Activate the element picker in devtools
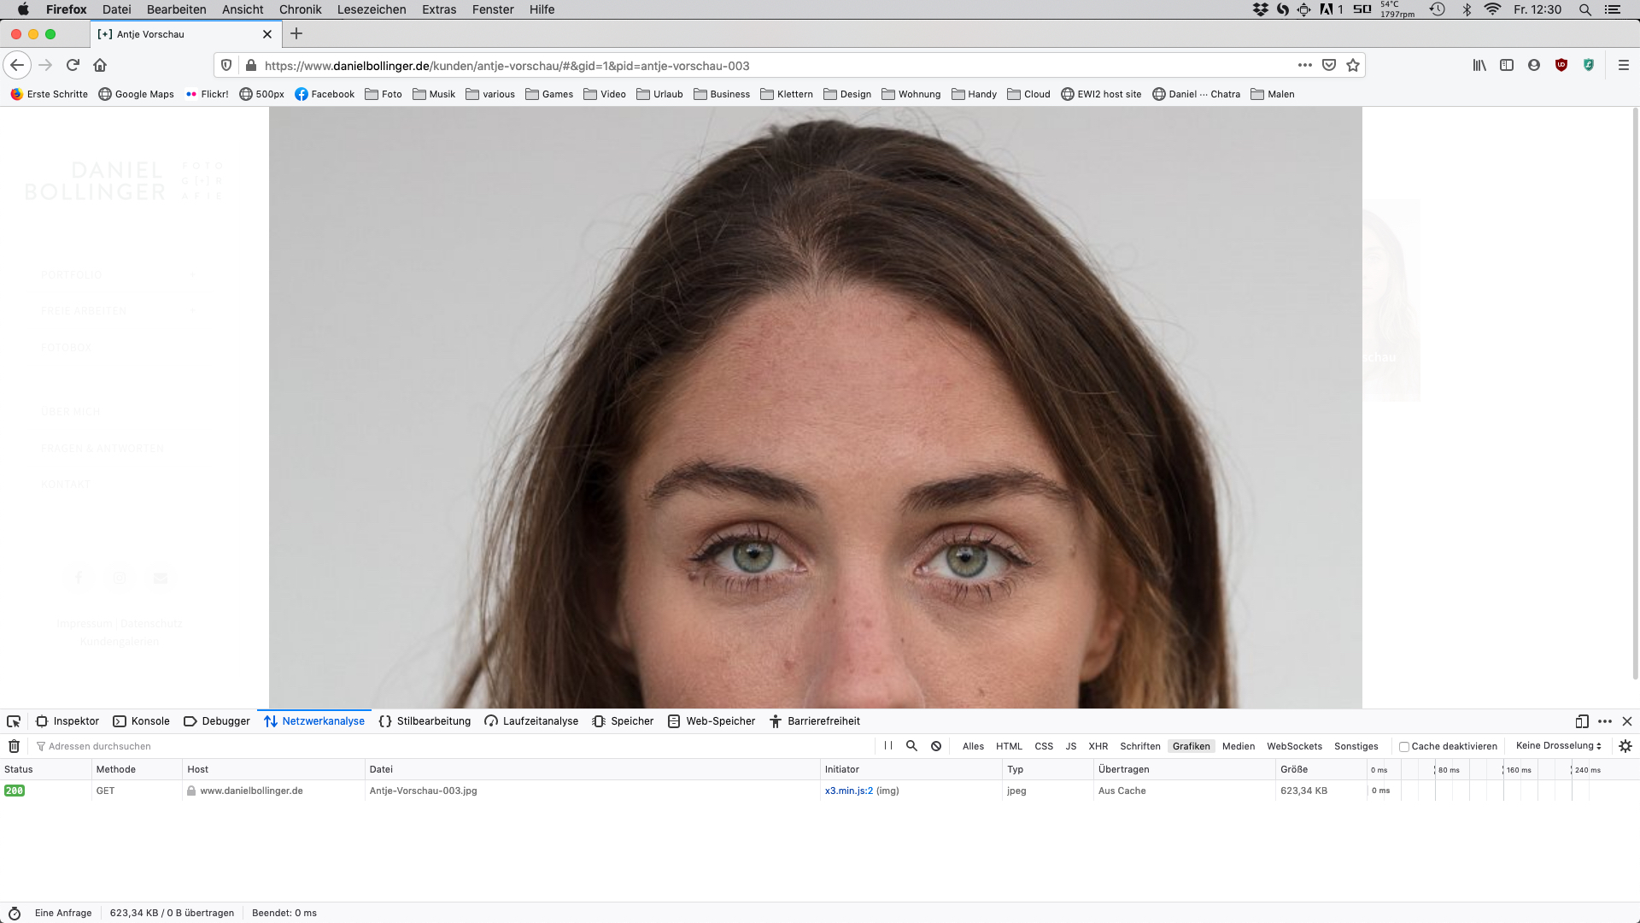Screen dimensions: 1640x923 (x=14, y=721)
